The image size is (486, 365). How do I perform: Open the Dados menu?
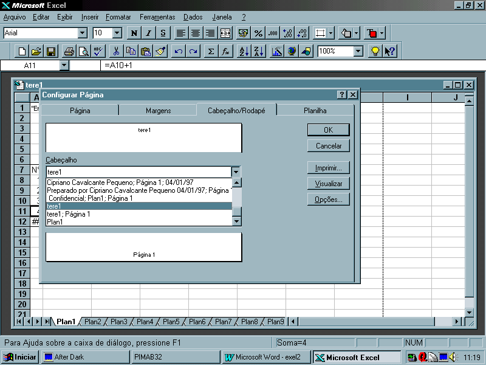[193, 17]
